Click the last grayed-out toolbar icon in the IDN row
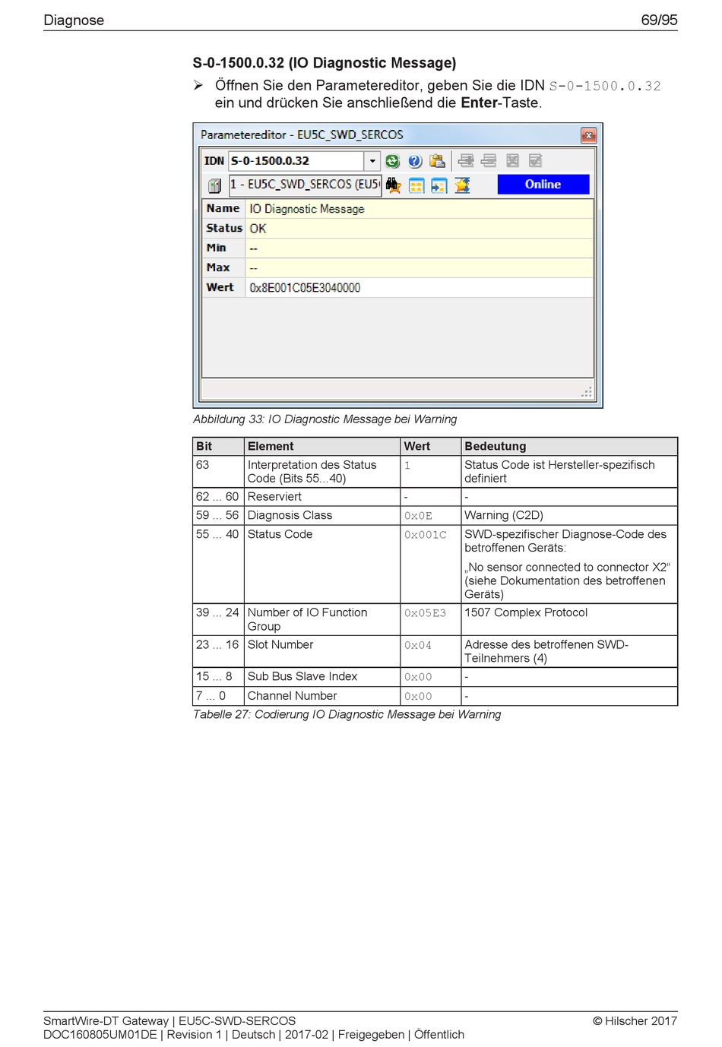Screen dimensions: 722x1047 (536, 161)
